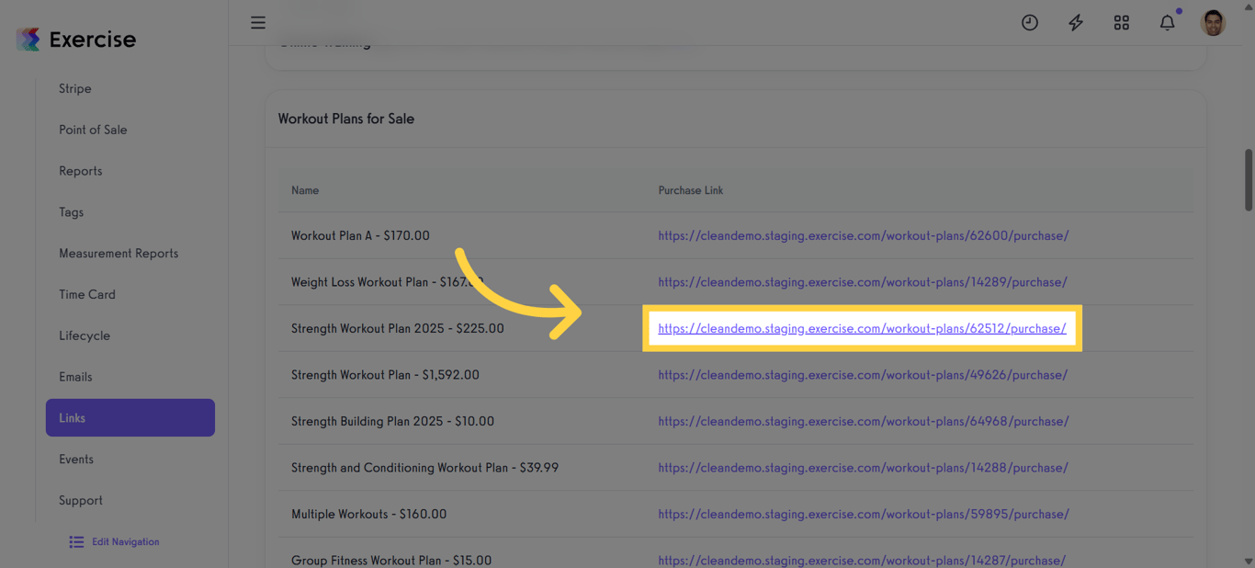The width and height of the screenshot is (1255, 568).
Task: Click the Edit Navigation list icon
Action: coord(76,542)
